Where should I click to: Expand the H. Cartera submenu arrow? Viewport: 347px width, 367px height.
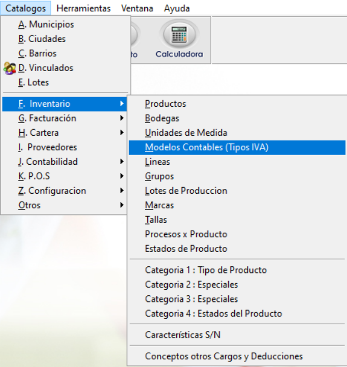point(121,133)
